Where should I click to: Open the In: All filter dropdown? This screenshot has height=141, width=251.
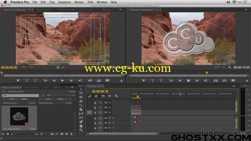coord(61,95)
